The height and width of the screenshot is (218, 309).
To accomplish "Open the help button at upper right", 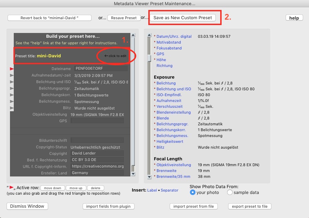I will click(x=294, y=18).
